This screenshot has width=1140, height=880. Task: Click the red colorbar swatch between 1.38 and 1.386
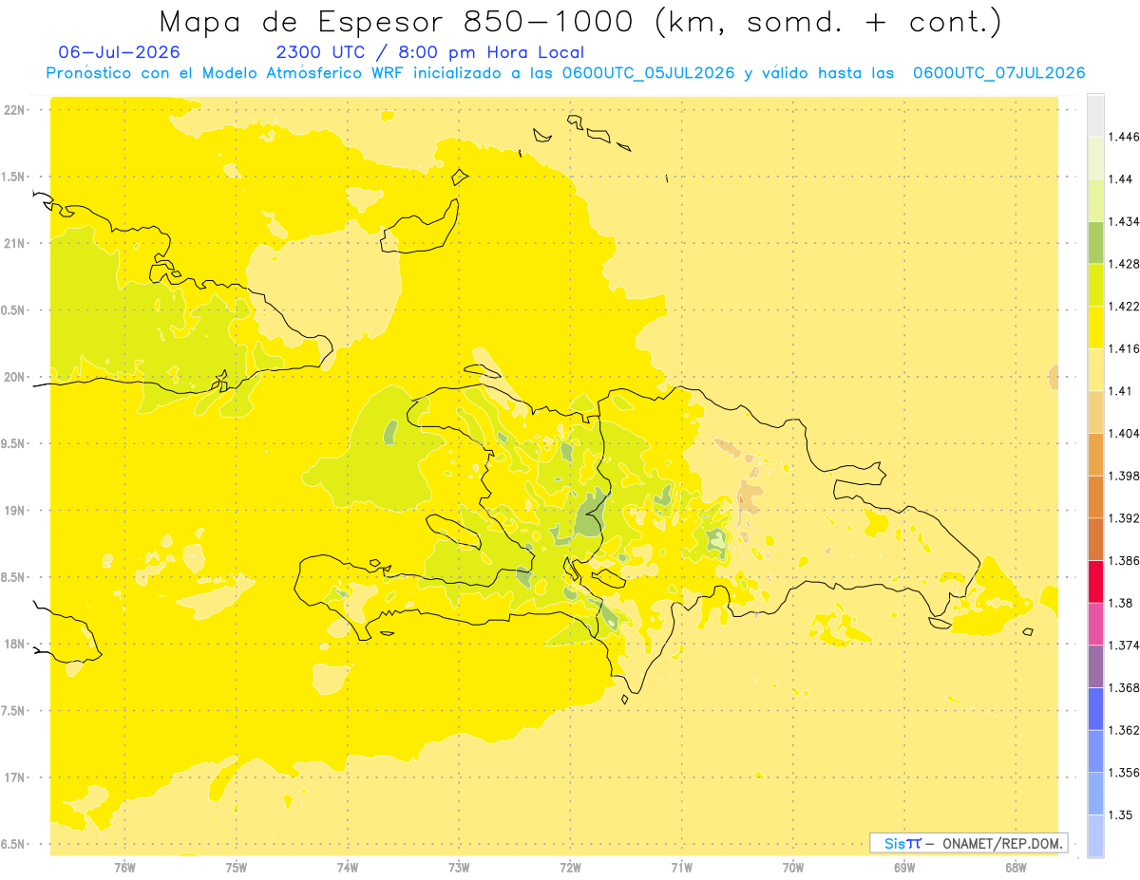click(1095, 582)
